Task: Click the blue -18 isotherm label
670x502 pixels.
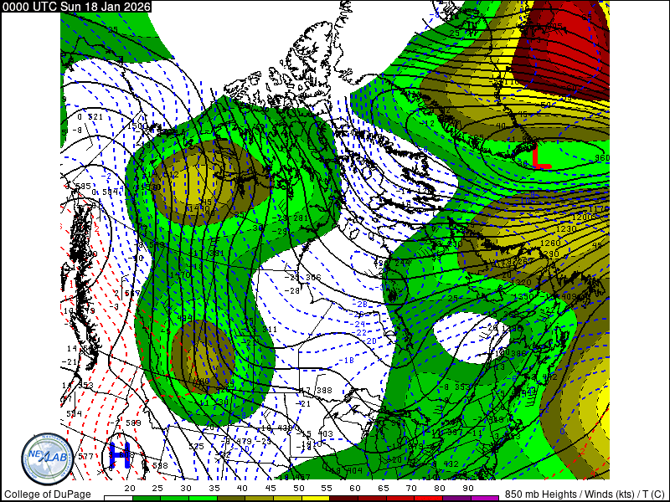Action: pyautogui.click(x=348, y=361)
